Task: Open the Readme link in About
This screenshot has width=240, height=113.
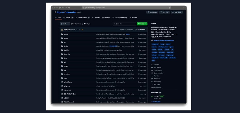Action: point(156,65)
